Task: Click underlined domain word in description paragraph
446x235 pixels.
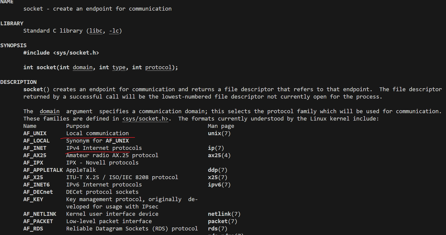Action: coord(50,111)
